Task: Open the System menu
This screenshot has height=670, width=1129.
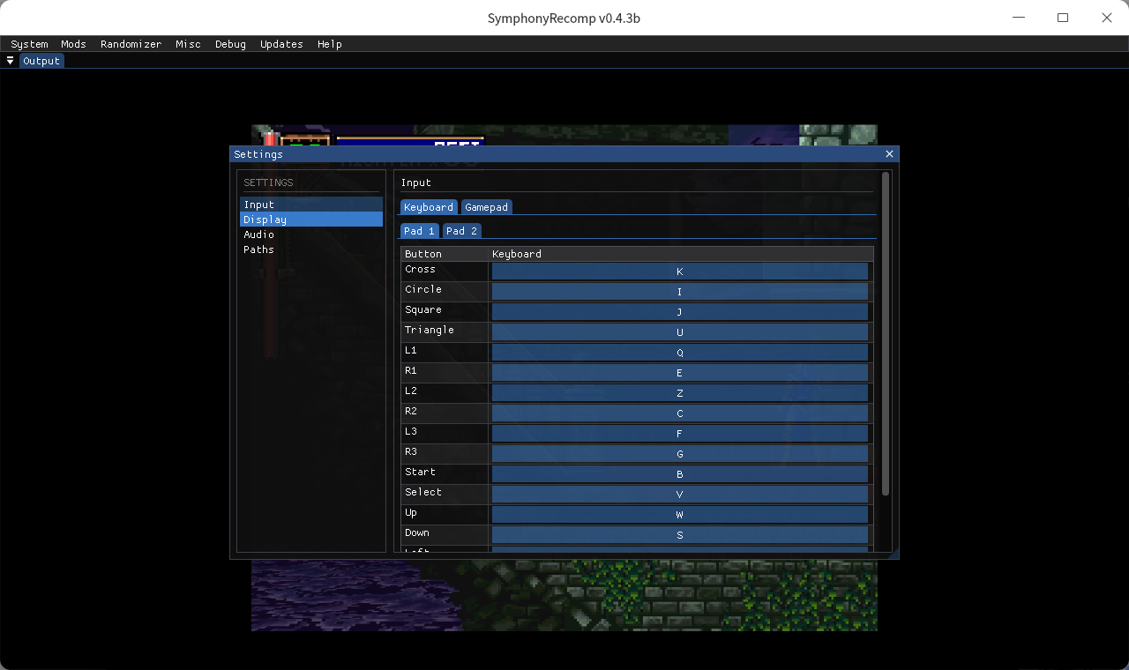Action: [x=29, y=44]
